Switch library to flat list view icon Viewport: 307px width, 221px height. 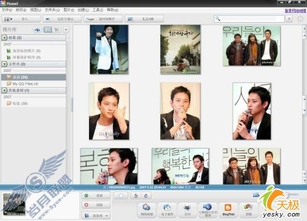[47, 30]
